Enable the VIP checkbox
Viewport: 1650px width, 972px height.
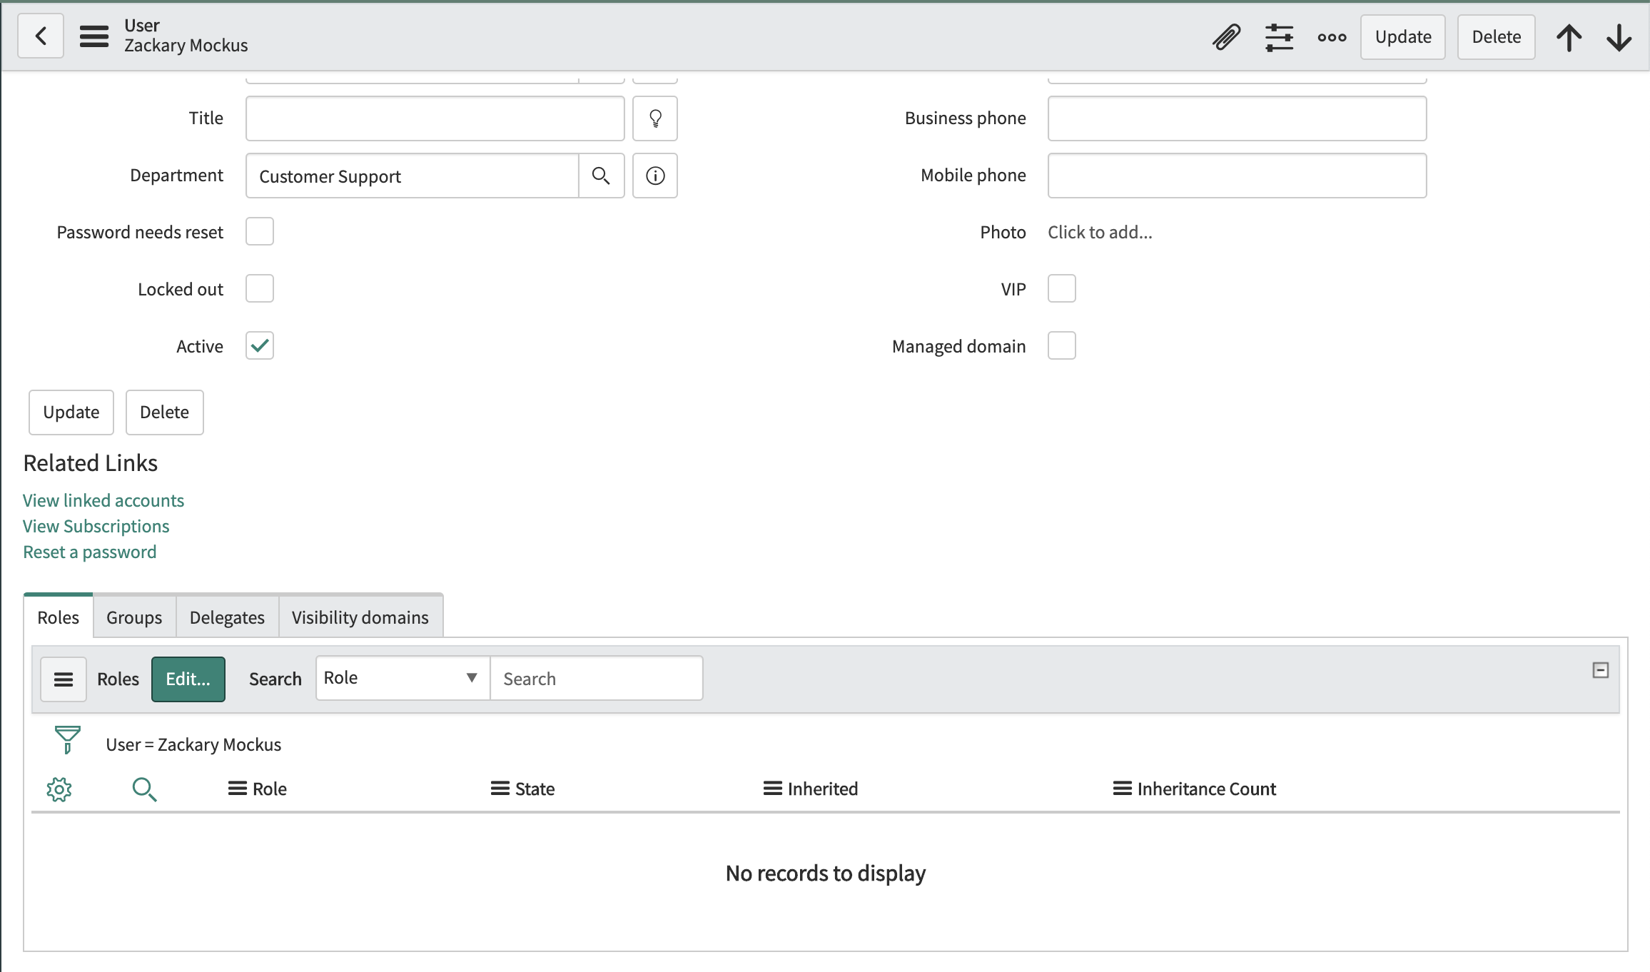[1061, 288]
